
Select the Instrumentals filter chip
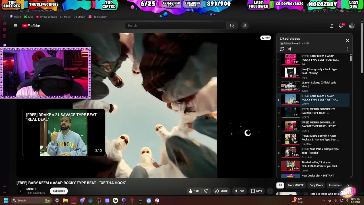coord(336,185)
